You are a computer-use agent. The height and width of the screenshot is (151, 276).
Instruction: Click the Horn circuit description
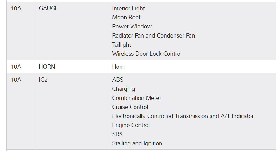coord(118,67)
